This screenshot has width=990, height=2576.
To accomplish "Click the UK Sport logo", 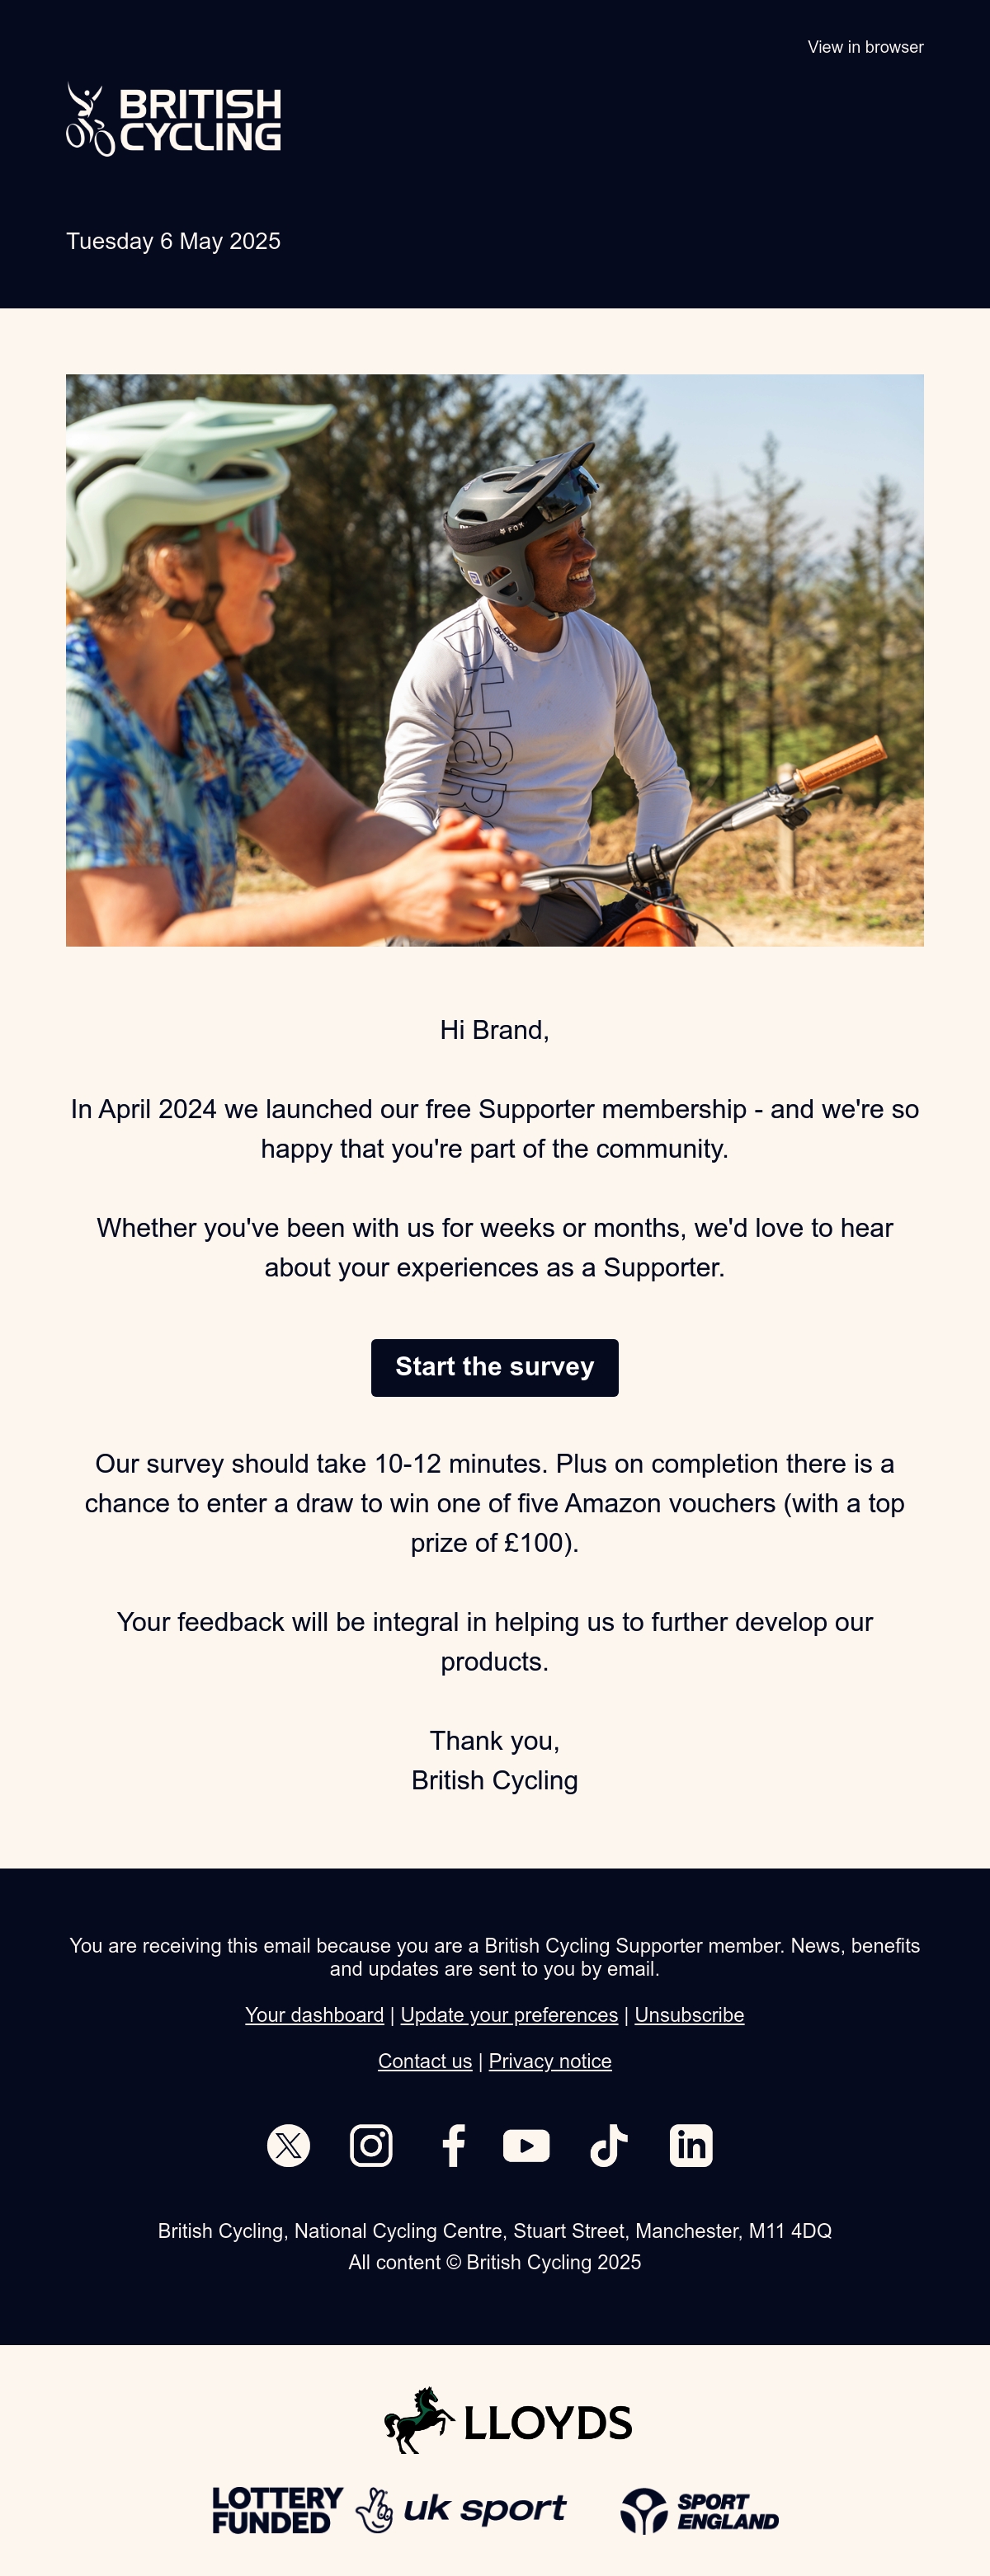I will 461,2509.
